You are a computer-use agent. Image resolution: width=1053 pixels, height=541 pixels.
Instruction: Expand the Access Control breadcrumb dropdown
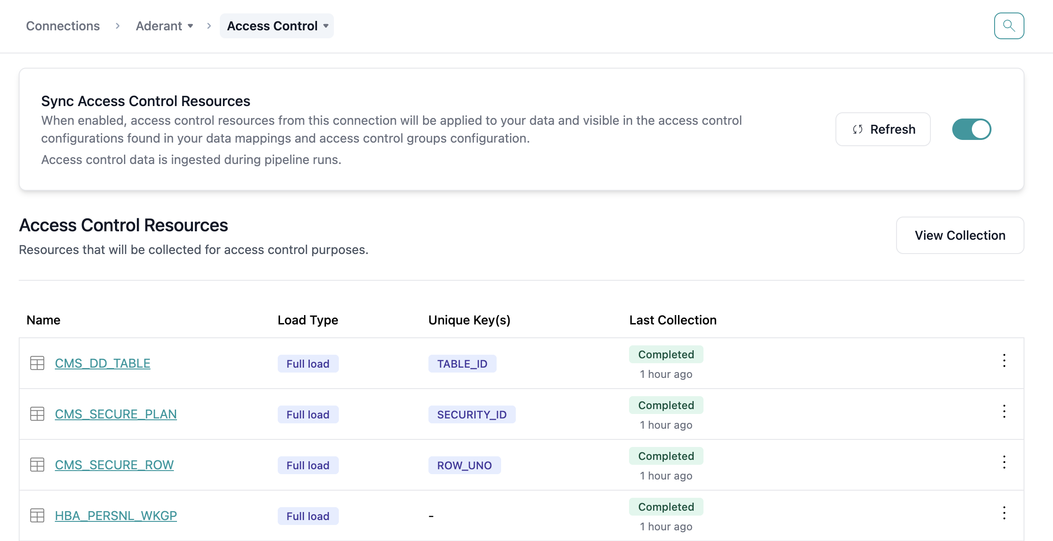pyautogui.click(x=277, y=26)
